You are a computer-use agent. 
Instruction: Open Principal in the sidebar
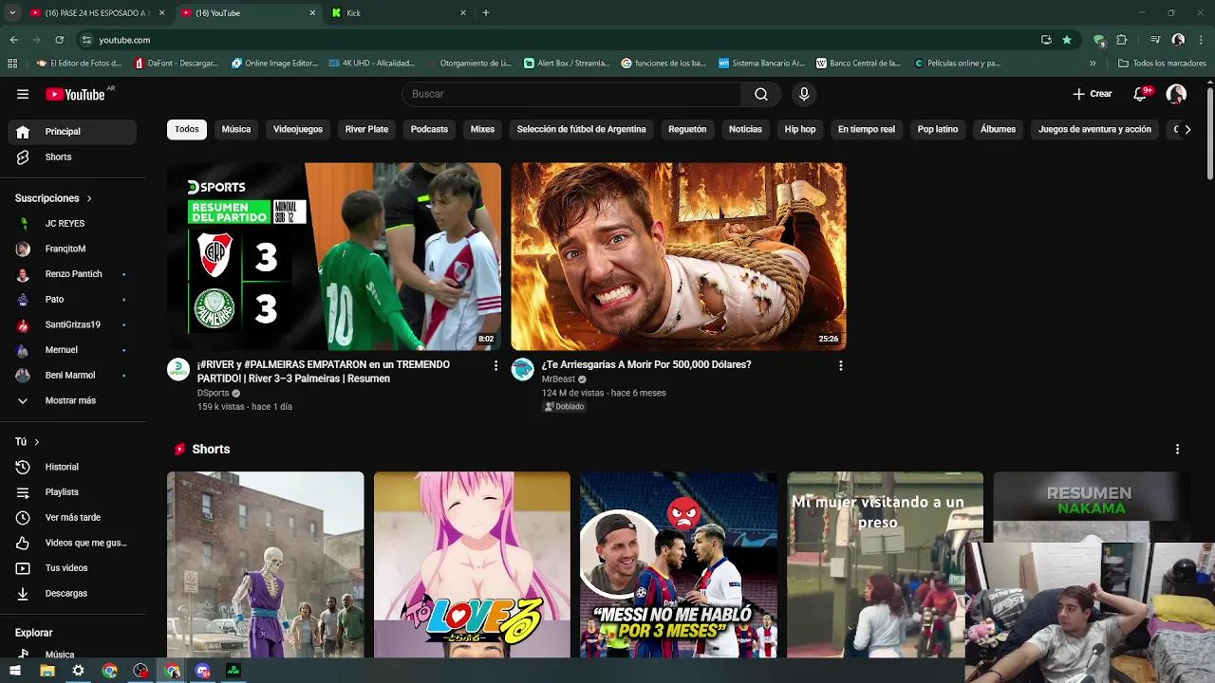coord(72,132)
